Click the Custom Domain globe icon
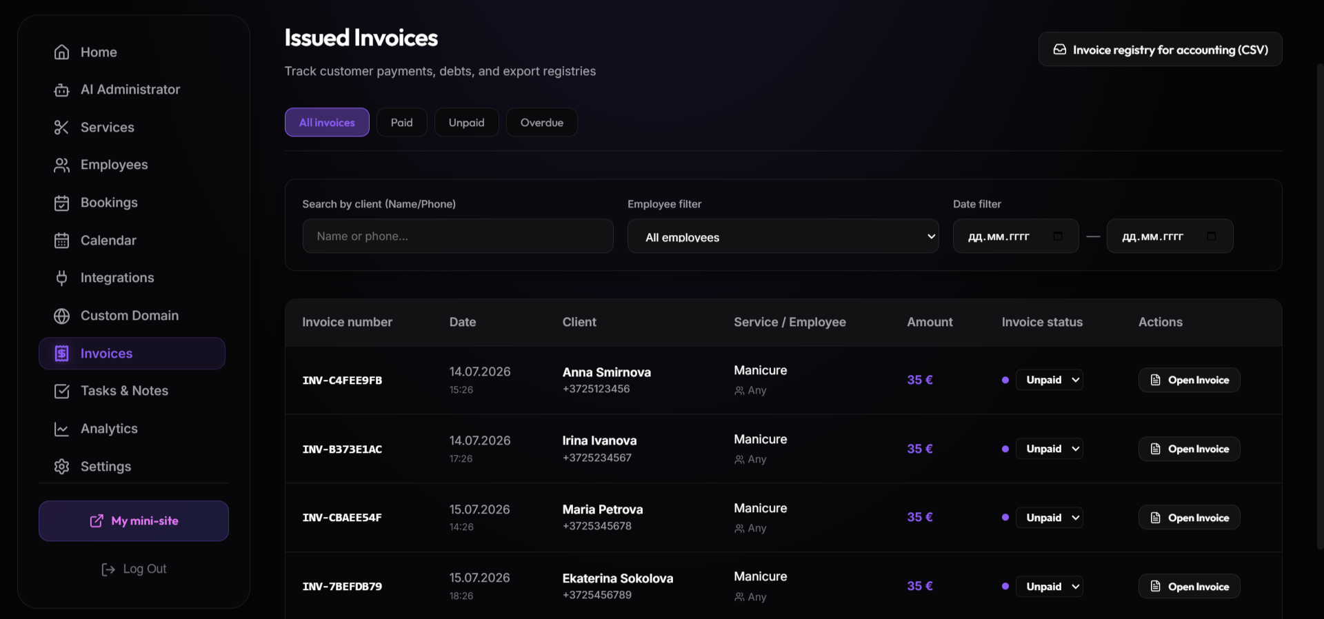The width and height of the screenshot is (1324, 619). [61, 316]
